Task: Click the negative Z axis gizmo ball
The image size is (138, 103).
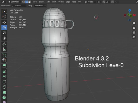Action: pos(130,20)
